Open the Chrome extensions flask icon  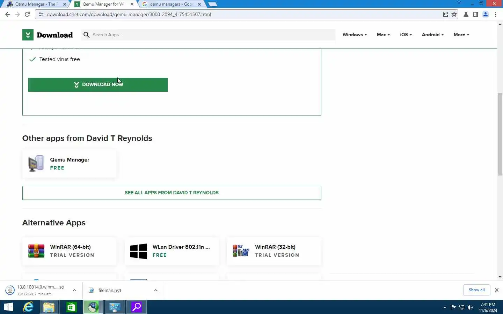pos(466,14)
